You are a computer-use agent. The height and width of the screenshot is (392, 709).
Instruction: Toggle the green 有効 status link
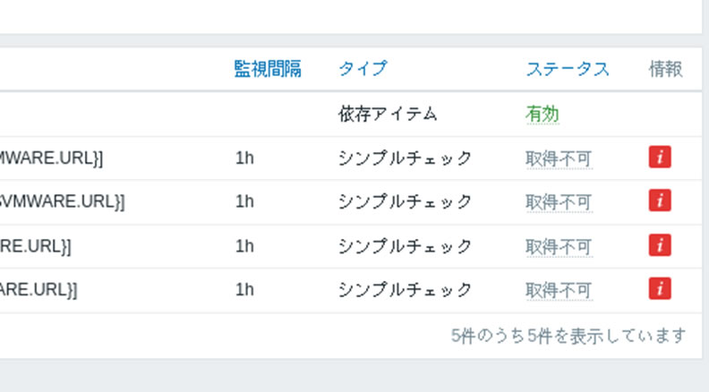pyautogui.click(x=542, y=114)
